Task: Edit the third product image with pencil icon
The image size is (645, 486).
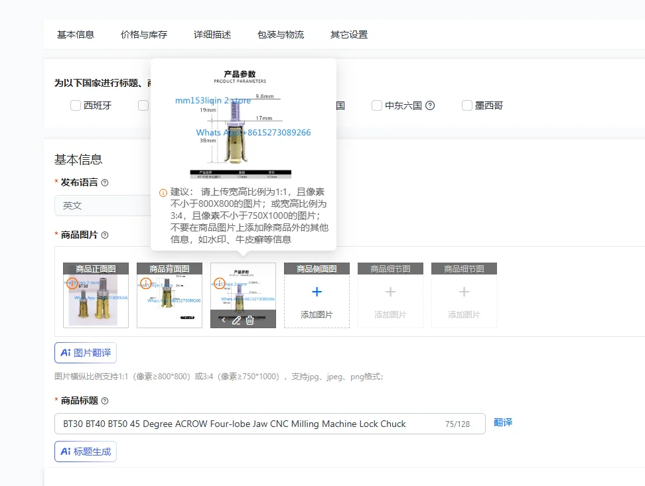Action: click(x=236, y=320)
